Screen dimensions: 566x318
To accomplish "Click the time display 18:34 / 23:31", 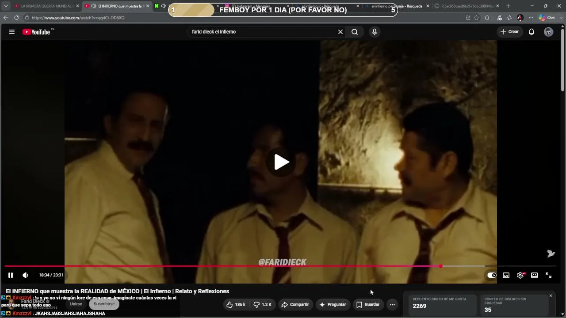I will coord(51,275).
